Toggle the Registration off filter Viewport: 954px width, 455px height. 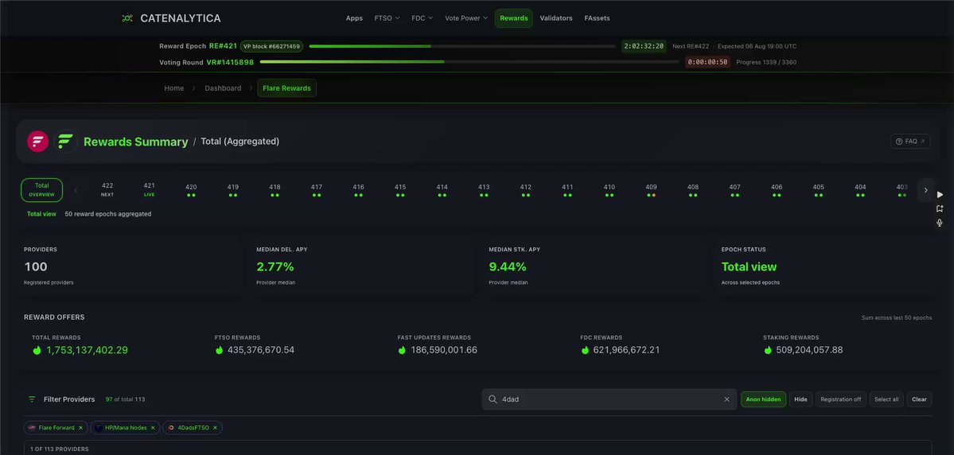(x=841, y=399)
